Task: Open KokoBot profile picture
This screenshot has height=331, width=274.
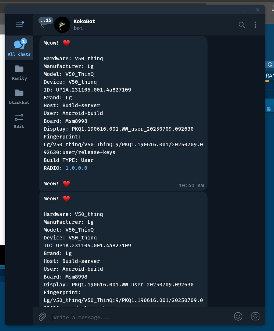Action: pos(62,25)
